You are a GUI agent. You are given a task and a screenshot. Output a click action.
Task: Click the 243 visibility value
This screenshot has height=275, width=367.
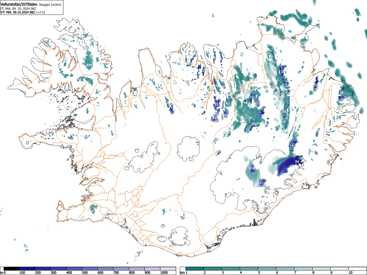(x=285, y=111)
